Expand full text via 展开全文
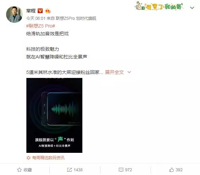This screenshot has height=175, width=200. [114, 72]
